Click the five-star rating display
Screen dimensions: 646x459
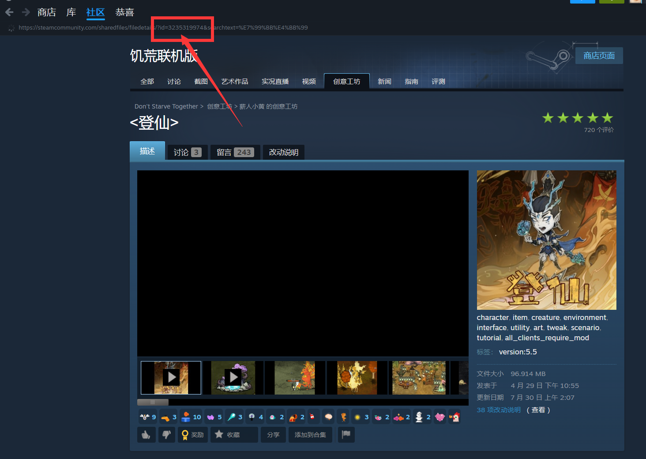point(578,118)
